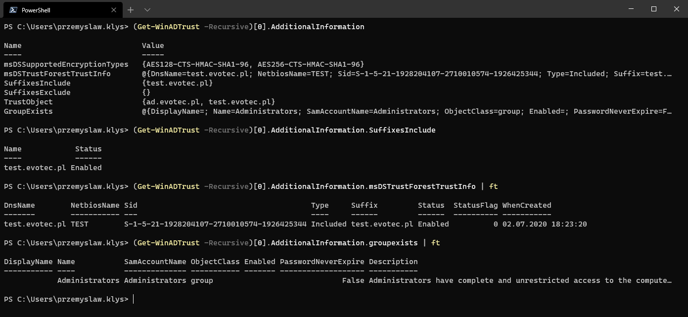The height and width of the screenshot is (317, 688).
Task: Maximize the terminal window
Action: pos(654,9)
